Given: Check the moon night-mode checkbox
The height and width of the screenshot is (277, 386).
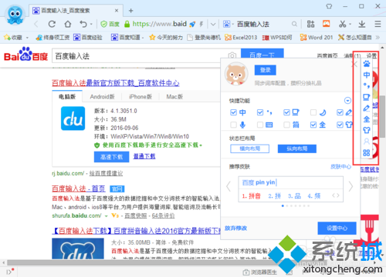Looking at the screenshot, I should [x=313, y=112].
